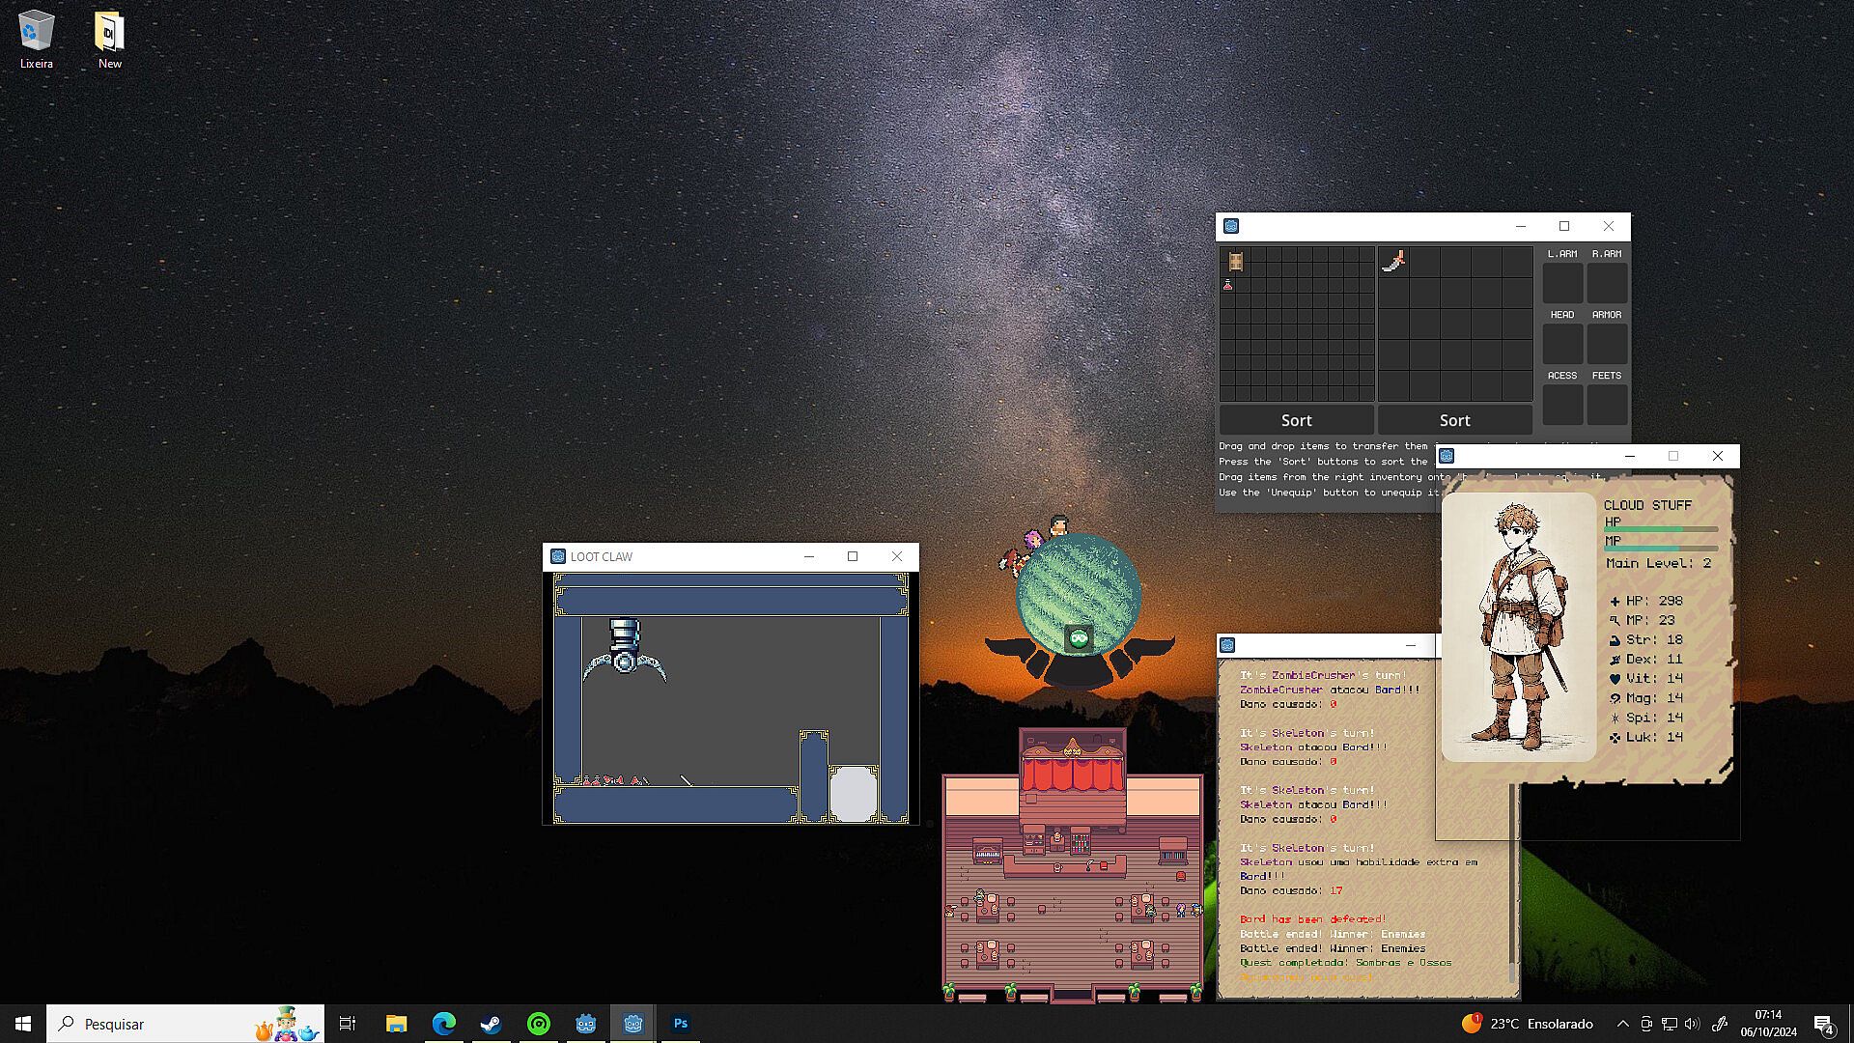The height and width of the screenshot is (1043, 1854).
Task: Click the scroll item in left inventory
Action: [1235, 261]
